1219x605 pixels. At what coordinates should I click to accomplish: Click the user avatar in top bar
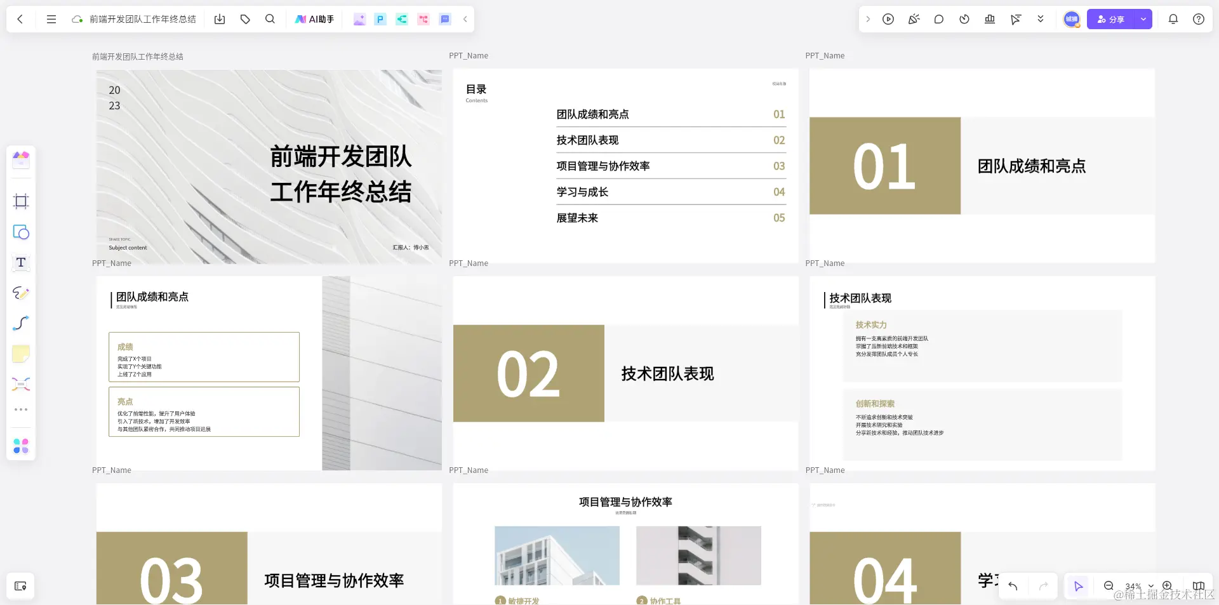(x=1072, y=19)
